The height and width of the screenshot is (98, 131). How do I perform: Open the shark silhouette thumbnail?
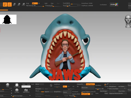(8, 19)
